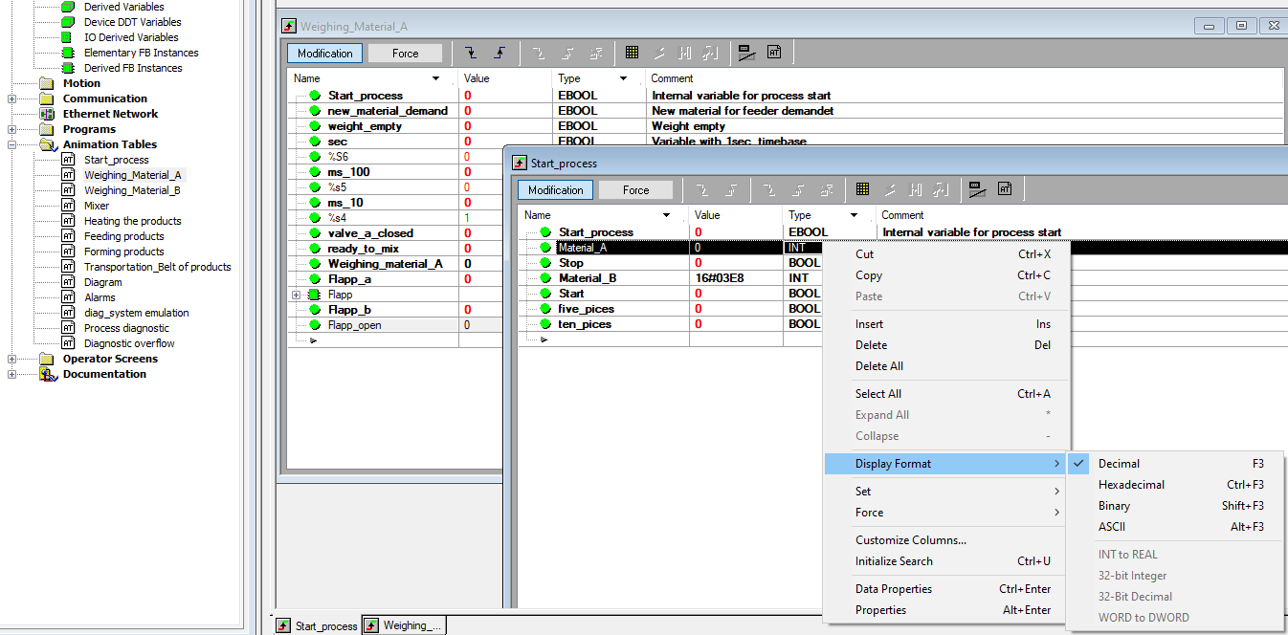Click the rising-edge arrow icon in Weighing_Material_A toolbar

[x=499, y=54]
